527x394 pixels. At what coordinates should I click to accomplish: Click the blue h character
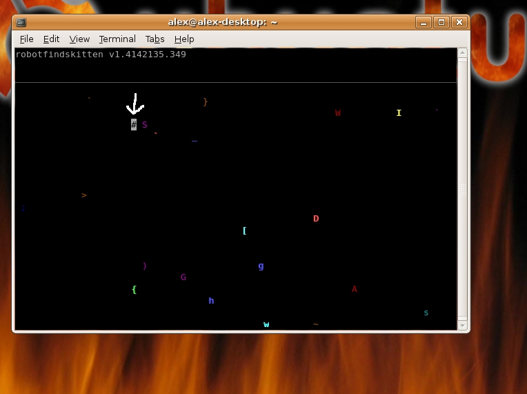(211, 301)
